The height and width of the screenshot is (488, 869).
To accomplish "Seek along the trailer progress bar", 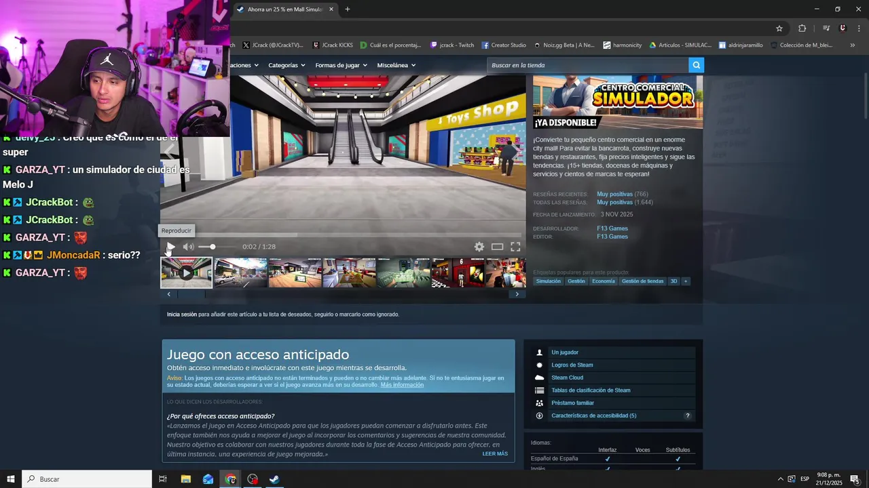I will pyautogui.click(x=343, y=235).
